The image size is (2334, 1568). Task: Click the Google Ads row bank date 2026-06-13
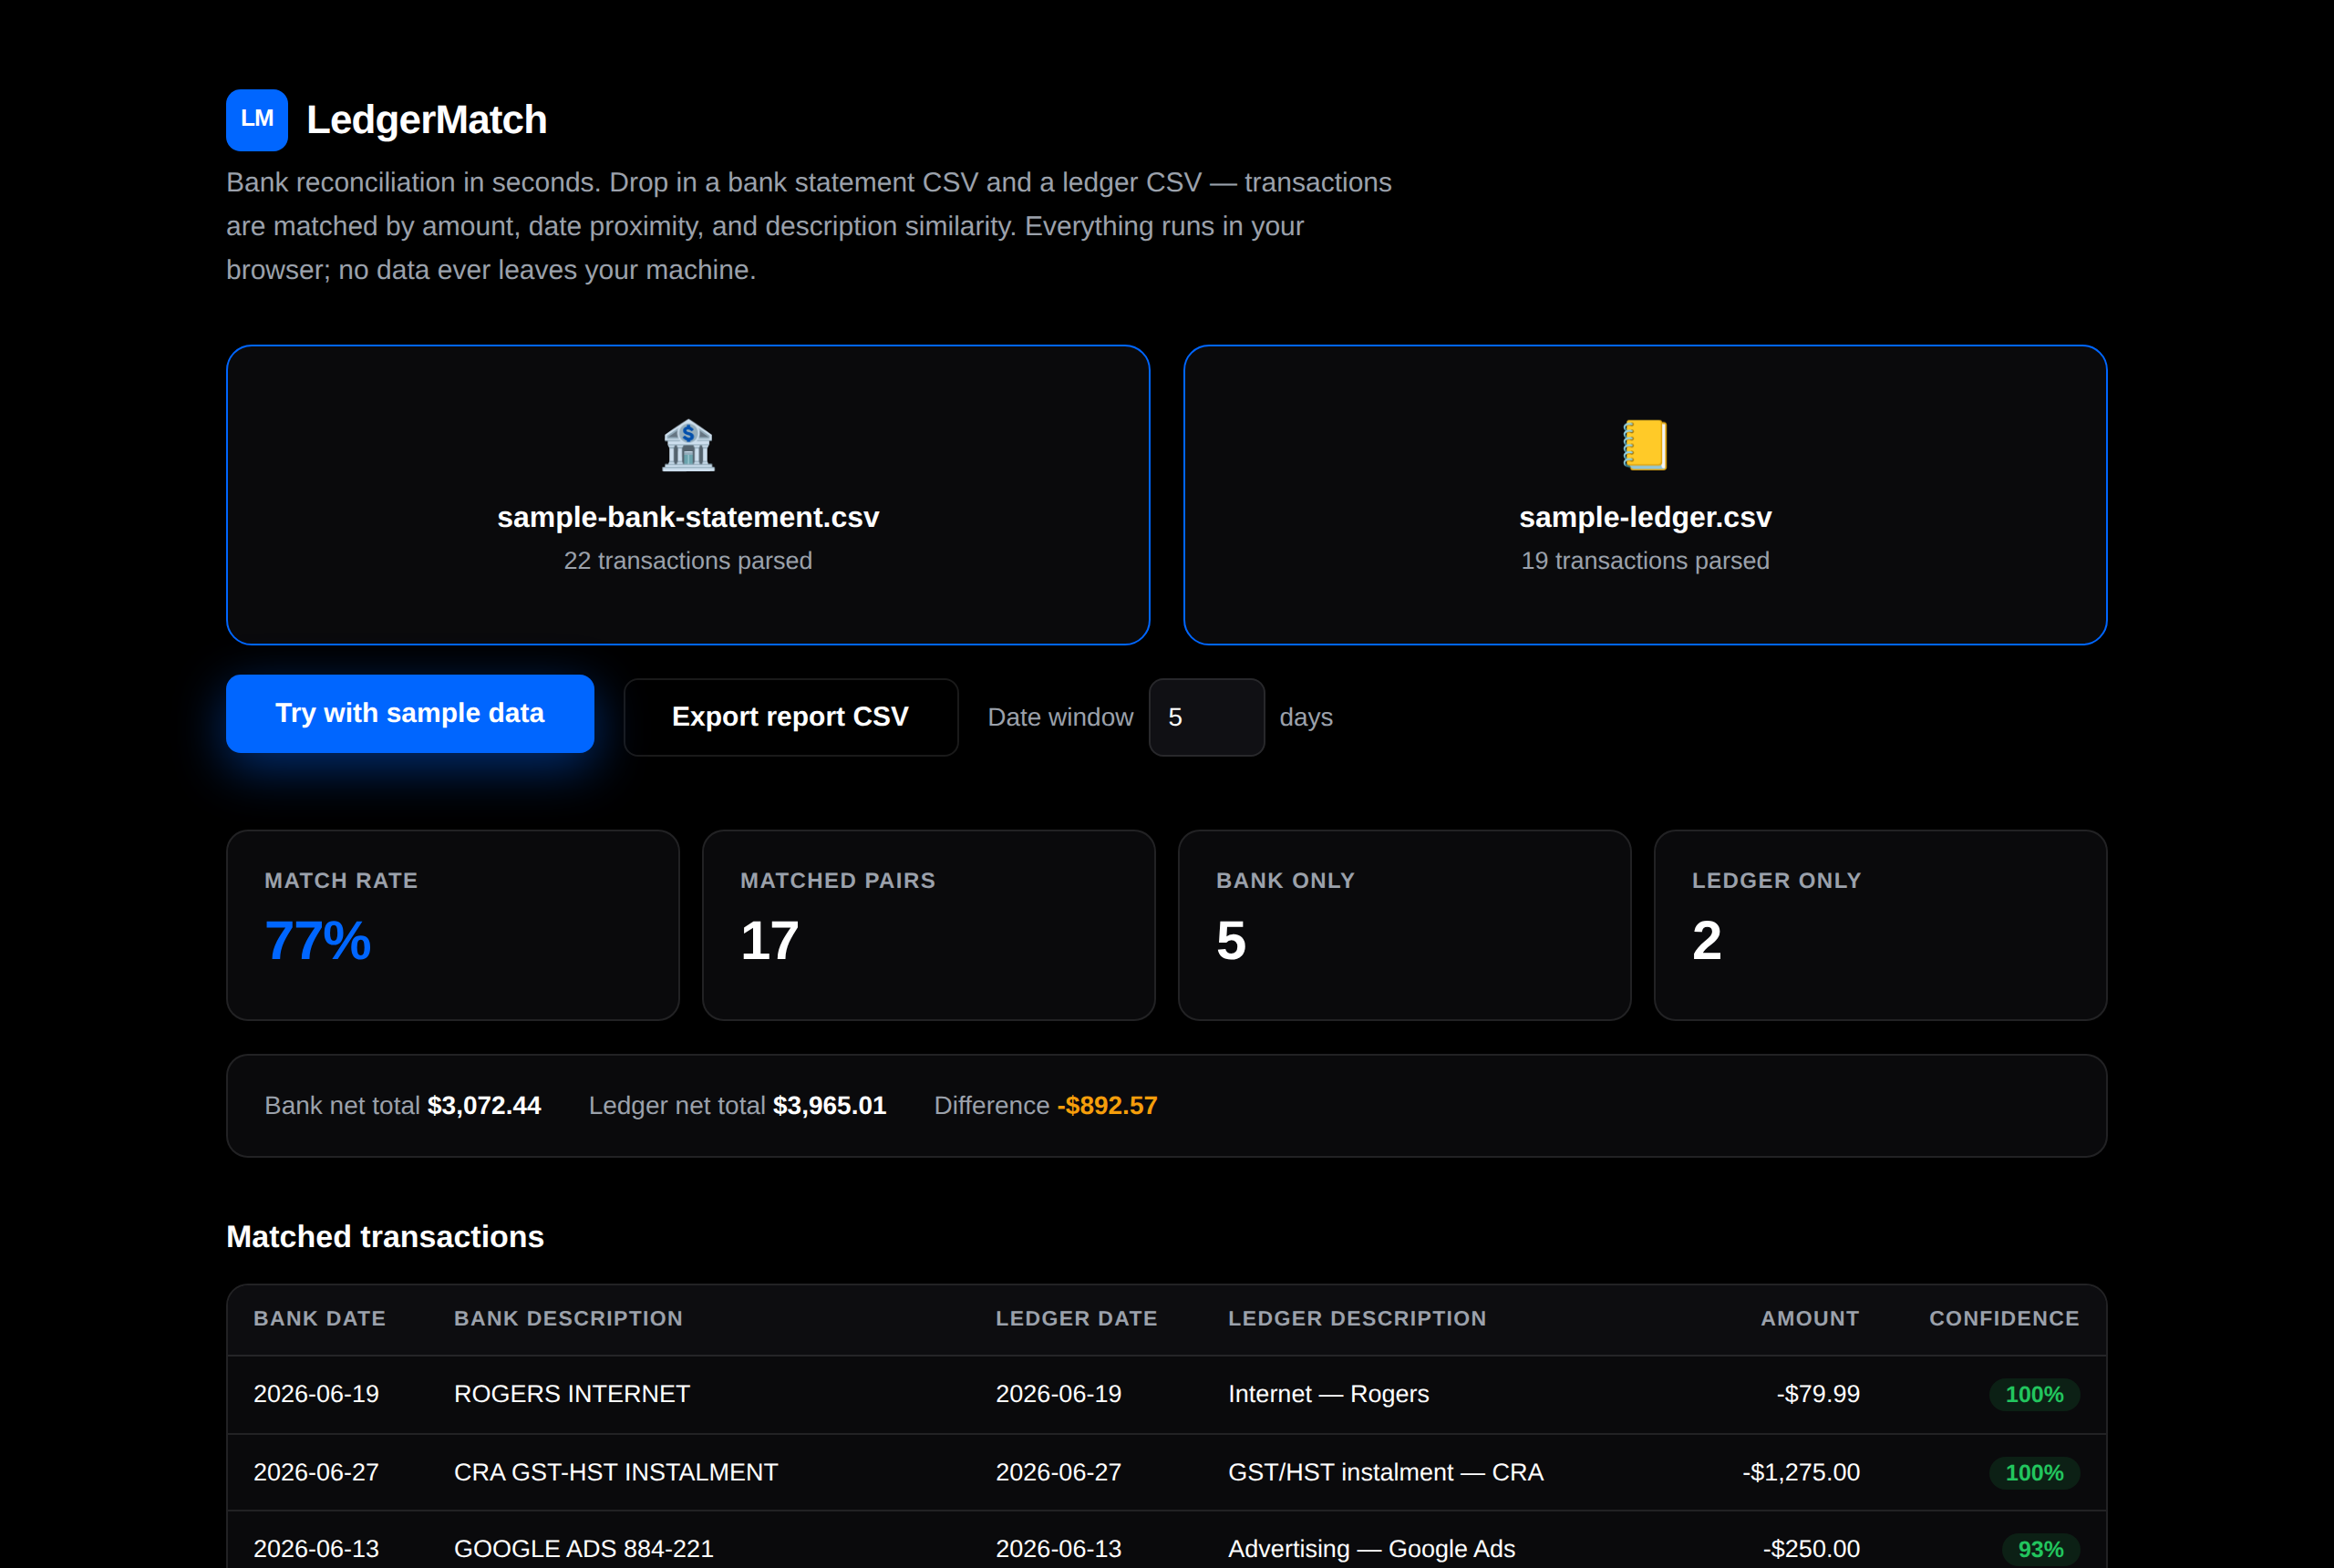316,1548
